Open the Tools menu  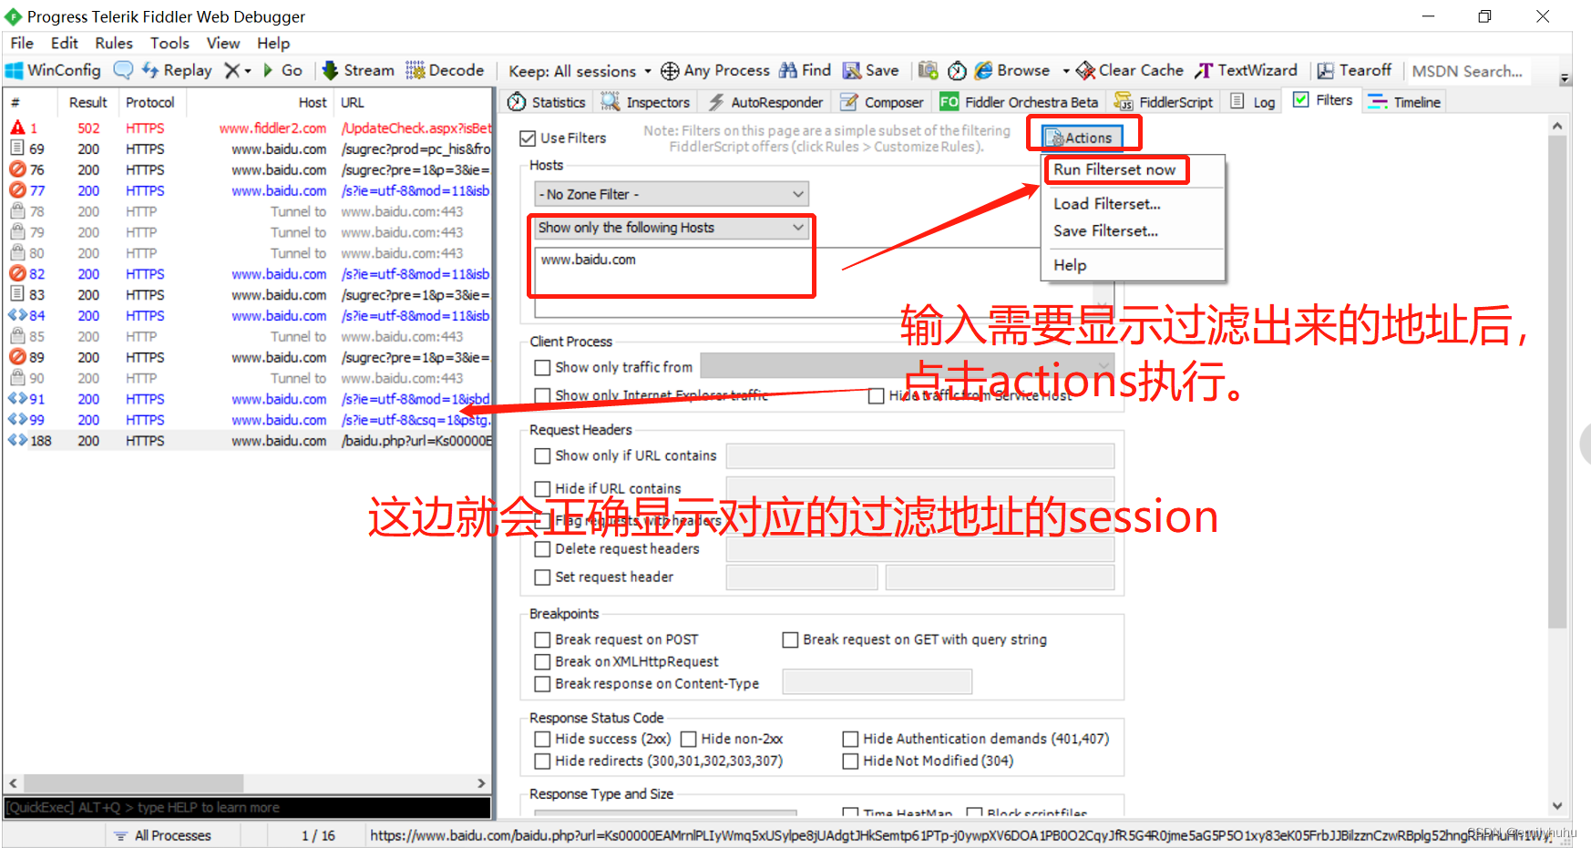169,43
